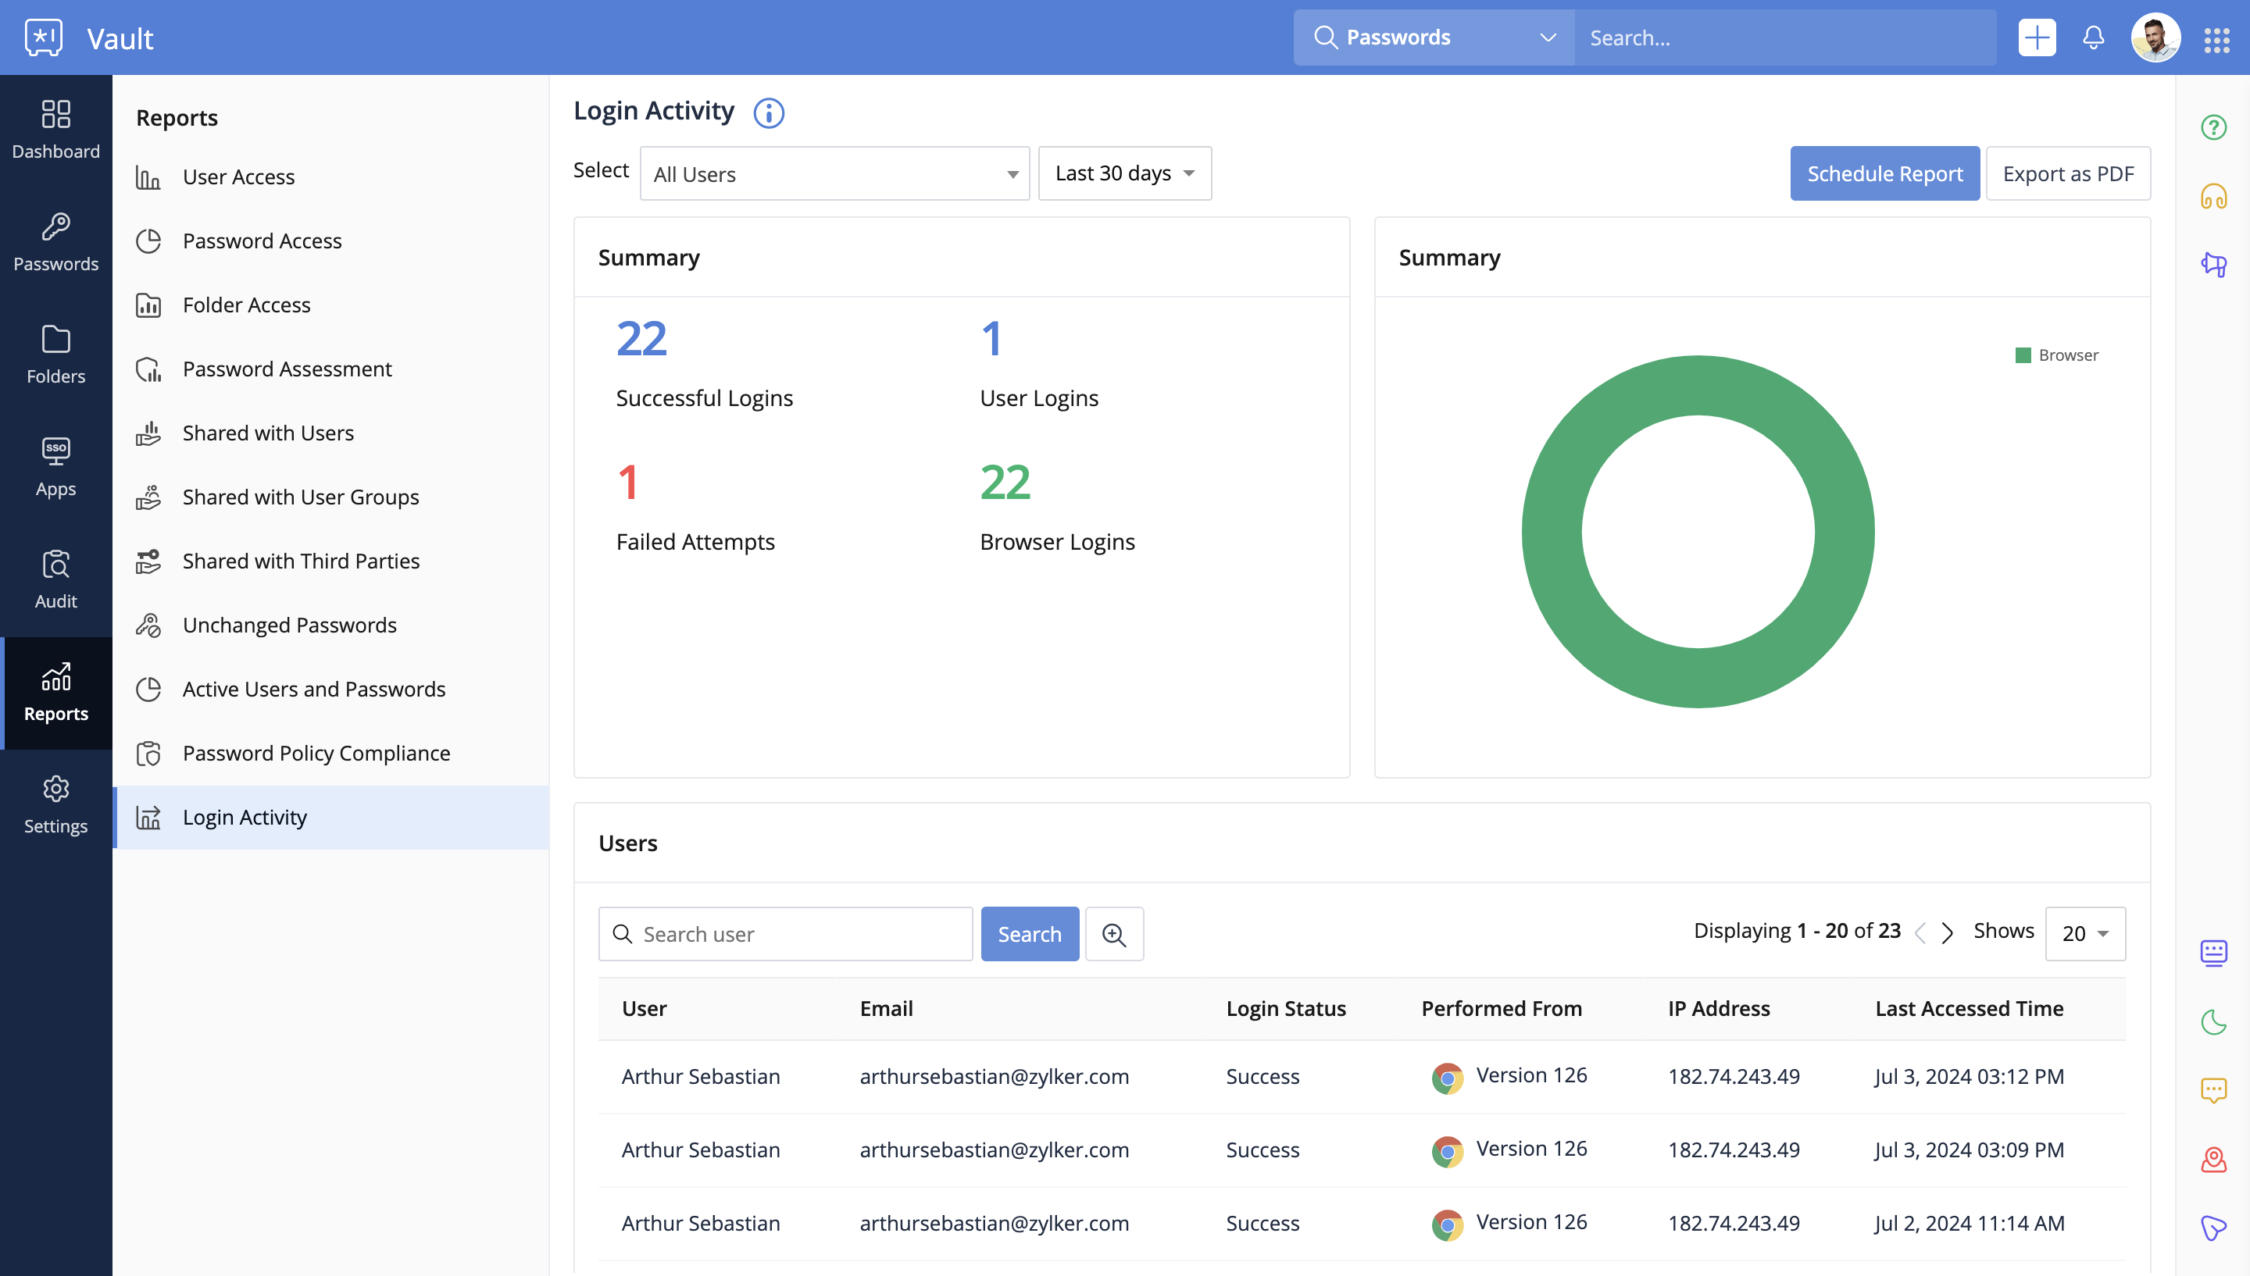This screenshot has width=2250, height=1276.
Task: Go to Apps SSO in sidebar
Action: pyautogui.click(x=56, y=467)
